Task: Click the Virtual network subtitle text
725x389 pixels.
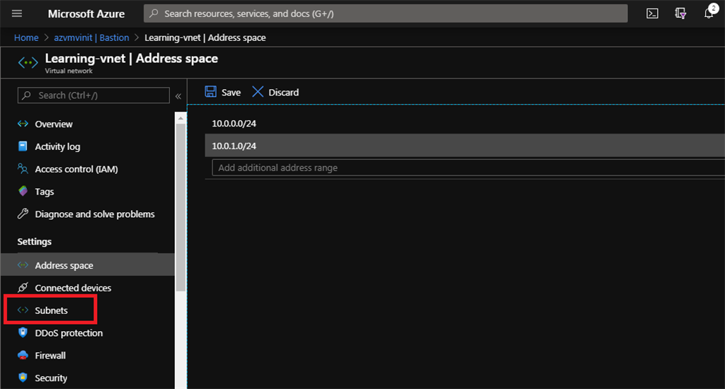Action: pyautogui.click(x=69, y=71)
